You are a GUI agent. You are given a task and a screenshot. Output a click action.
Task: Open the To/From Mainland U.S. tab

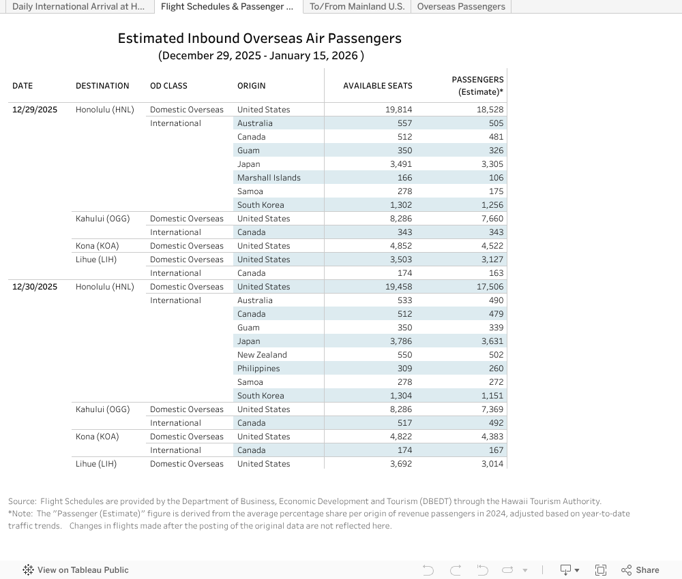[357, 7]
